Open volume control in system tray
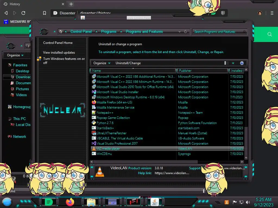278x208 pixels. (x=248, y=202)
